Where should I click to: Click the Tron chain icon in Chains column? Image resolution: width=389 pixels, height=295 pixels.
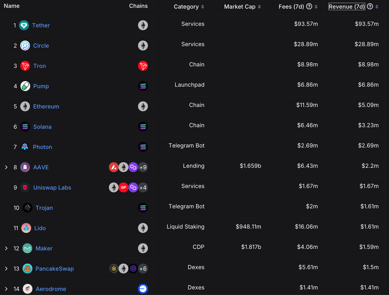(143, 66)
